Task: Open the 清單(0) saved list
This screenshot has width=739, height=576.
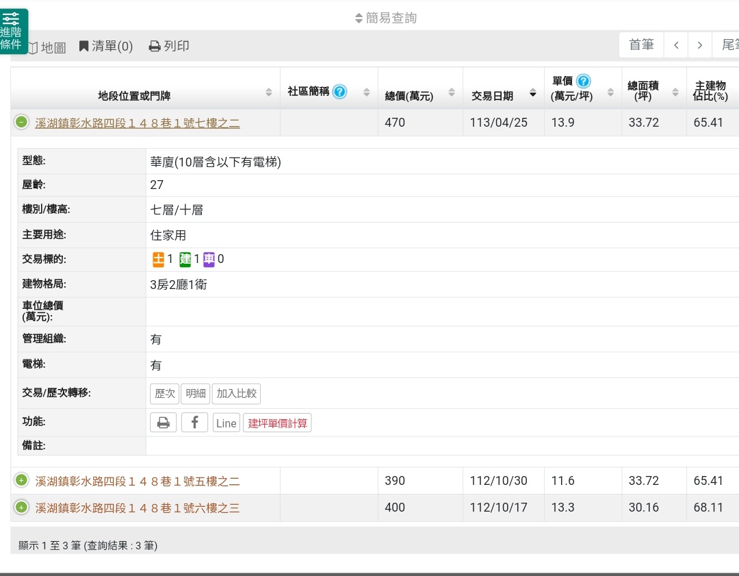Action: [105, 46]
